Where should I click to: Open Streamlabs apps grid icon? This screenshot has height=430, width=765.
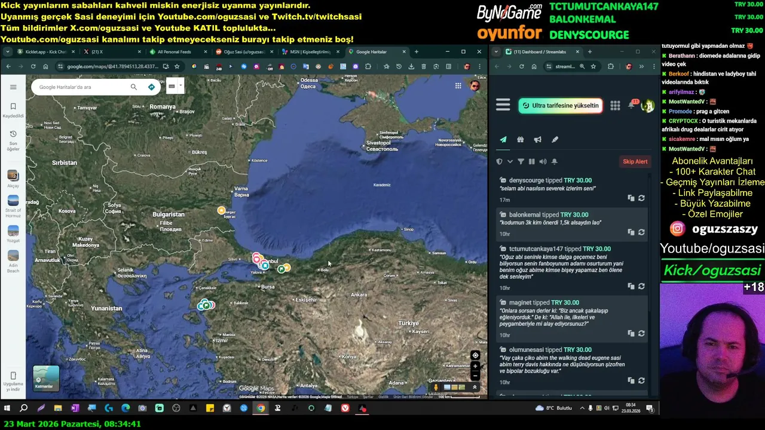tap(615, 106)
